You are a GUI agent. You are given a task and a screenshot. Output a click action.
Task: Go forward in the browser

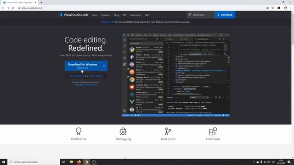8,8
